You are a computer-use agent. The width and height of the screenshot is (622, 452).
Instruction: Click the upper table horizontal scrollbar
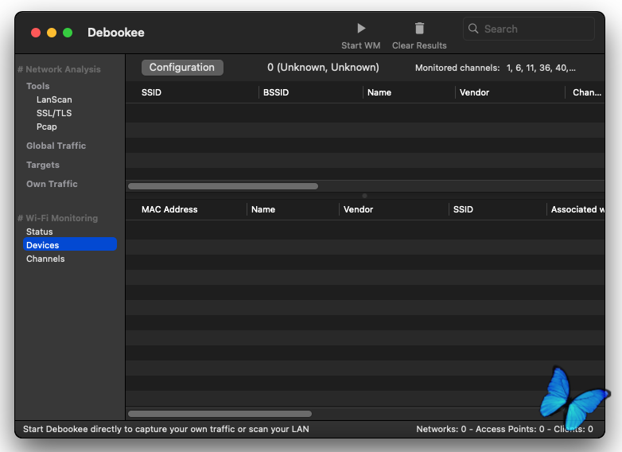(x=223, y=186)
